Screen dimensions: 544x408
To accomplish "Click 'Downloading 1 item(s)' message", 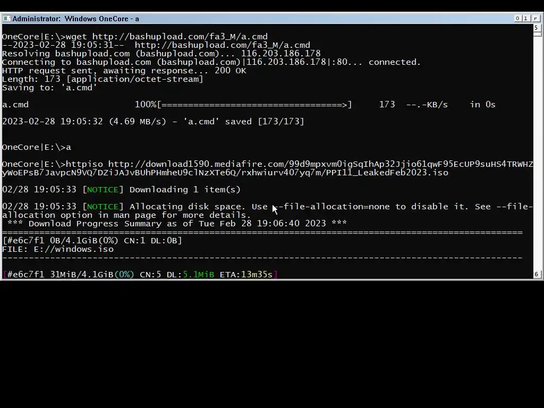I will tap(185, 190).
